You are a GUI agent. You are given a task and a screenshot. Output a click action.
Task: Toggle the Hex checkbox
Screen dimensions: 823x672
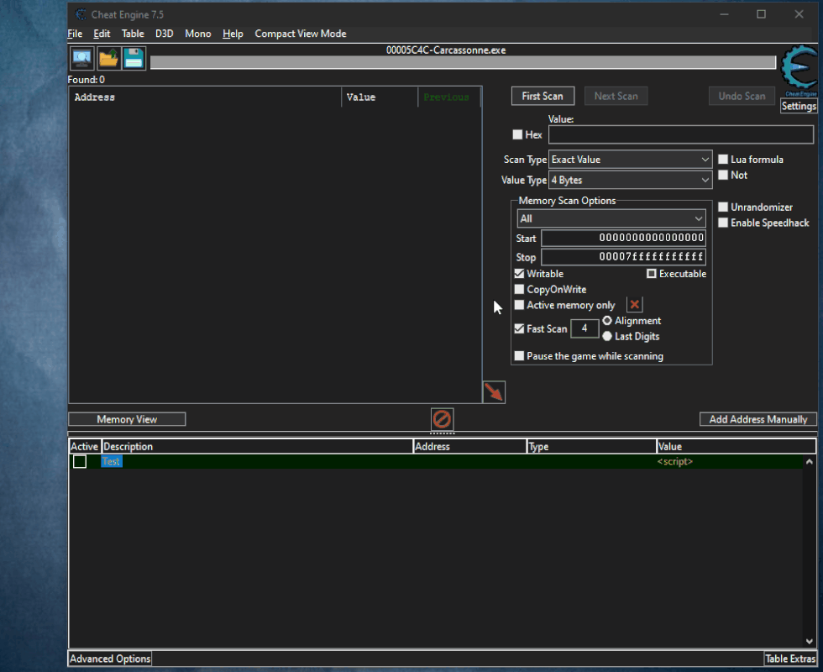click(x=517, y=134)
